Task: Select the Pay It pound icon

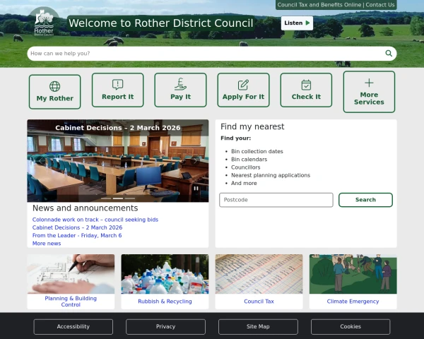Action: point(180,85)
